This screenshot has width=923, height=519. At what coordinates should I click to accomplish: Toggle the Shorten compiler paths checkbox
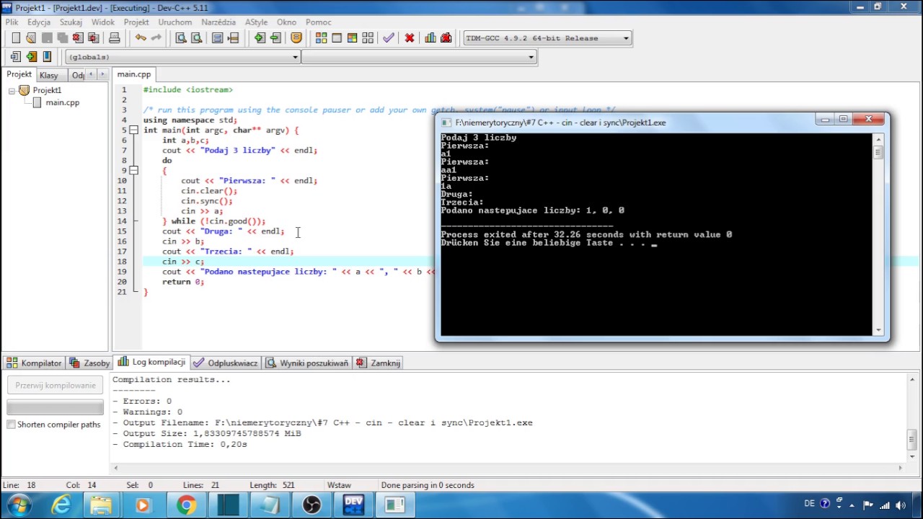[x=11, y=425]
